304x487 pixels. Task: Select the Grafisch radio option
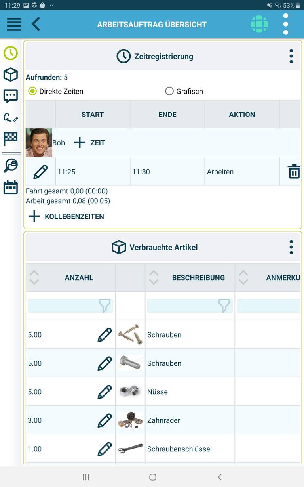point(169,91)
